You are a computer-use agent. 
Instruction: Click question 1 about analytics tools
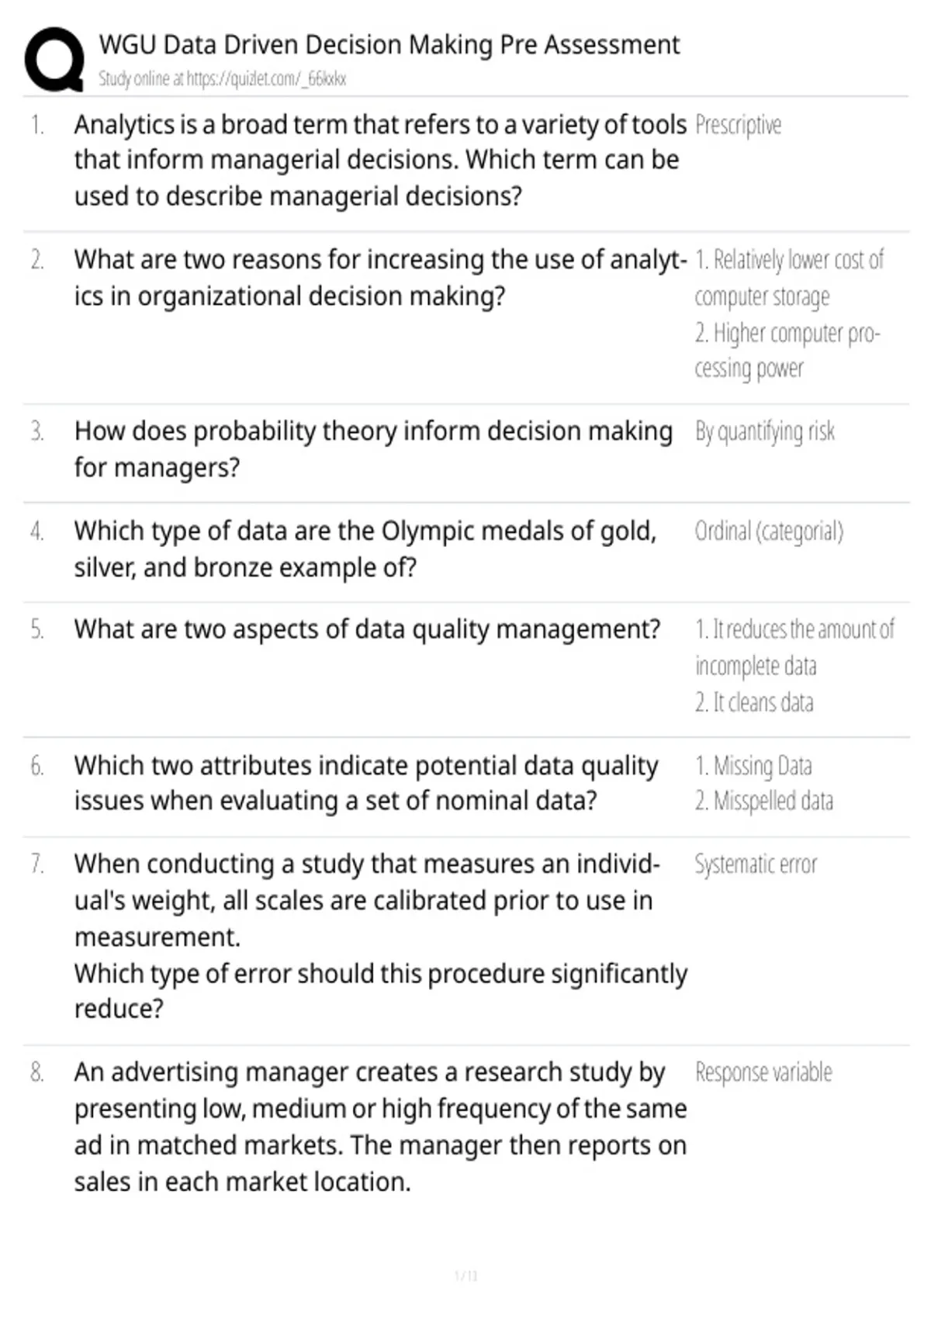pos(380,160)
